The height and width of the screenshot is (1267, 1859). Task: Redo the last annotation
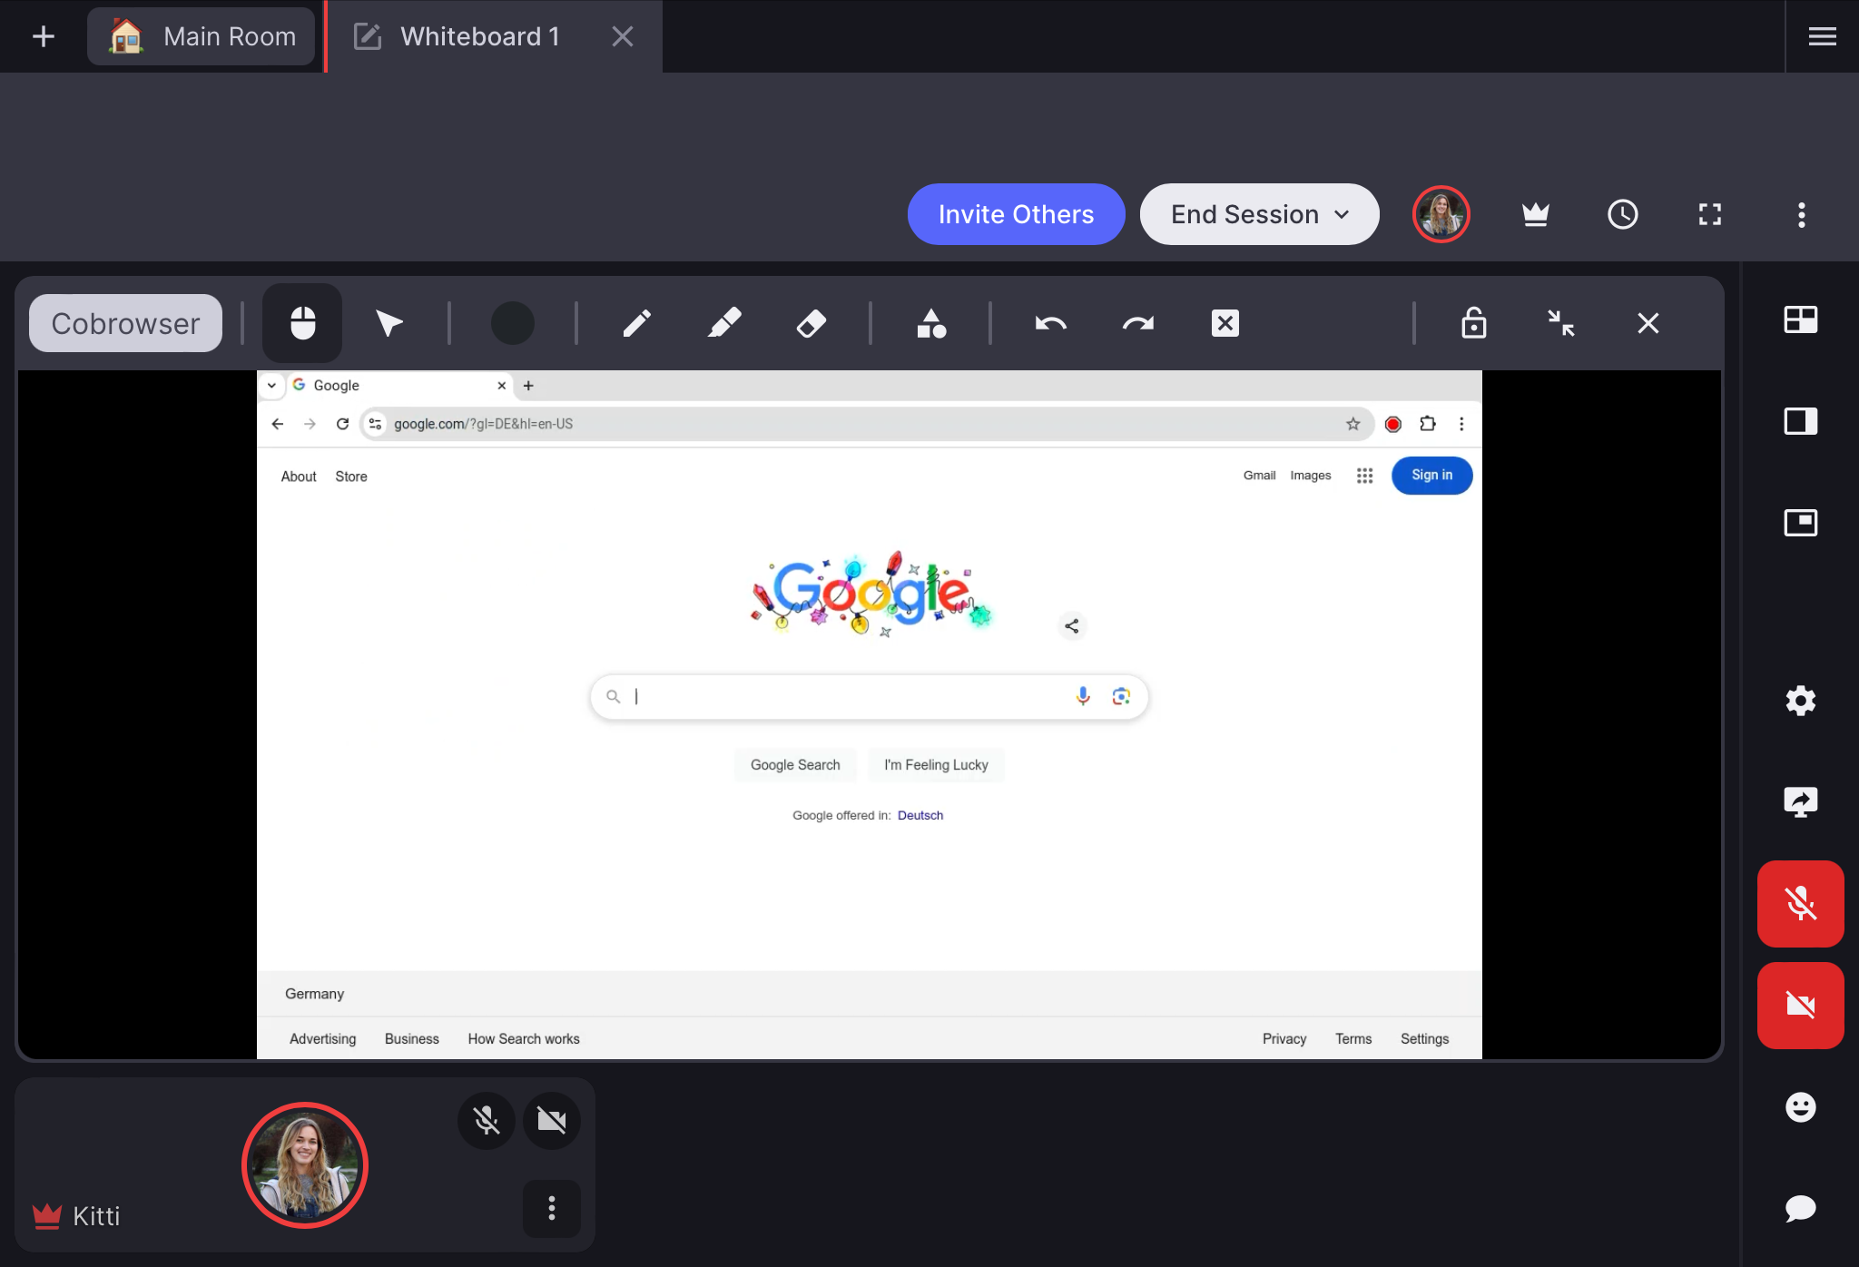pyautogui.click(x=1137, y=323)
